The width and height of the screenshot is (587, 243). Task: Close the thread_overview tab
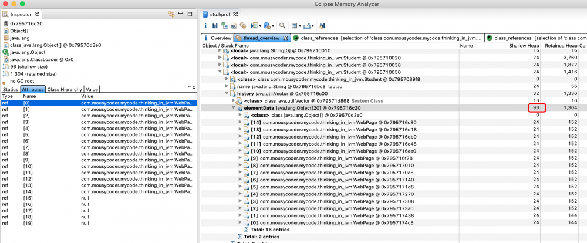(x=286, y=38)
